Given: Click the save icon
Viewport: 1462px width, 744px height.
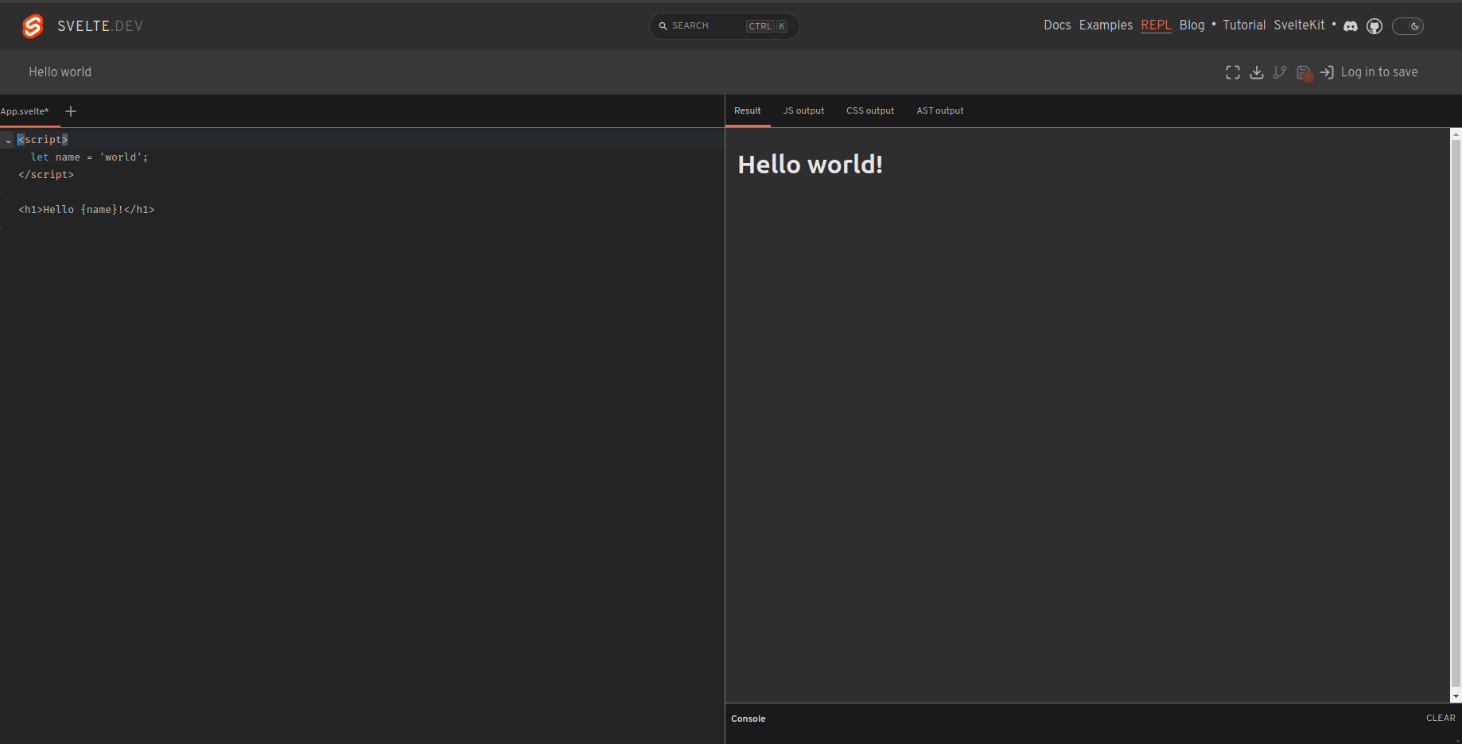Looking at the screenshot, I should pos(1304,72).
